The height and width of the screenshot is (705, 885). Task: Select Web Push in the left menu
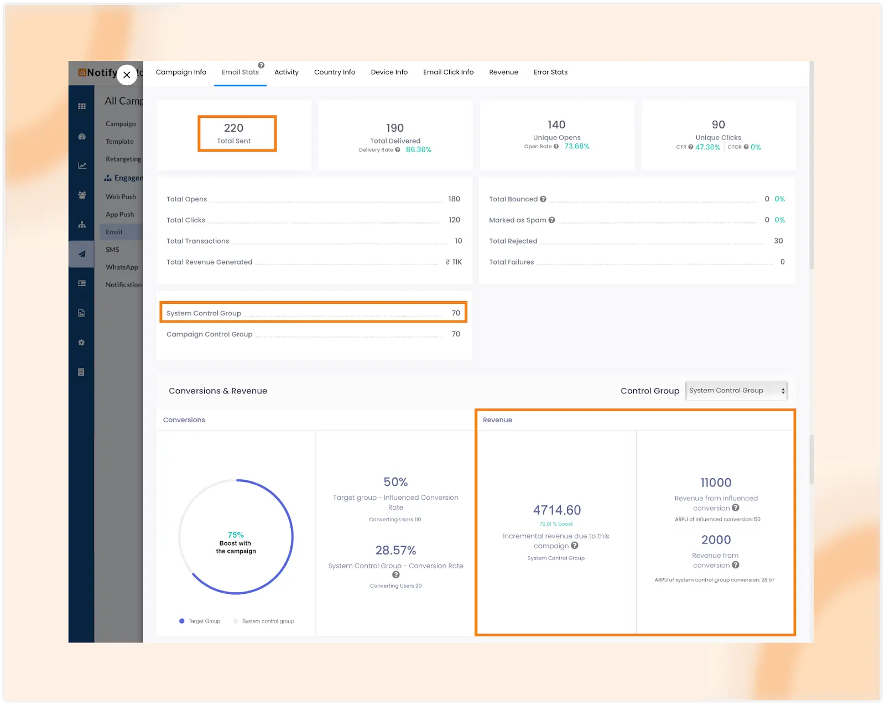[x=121, y=197]
